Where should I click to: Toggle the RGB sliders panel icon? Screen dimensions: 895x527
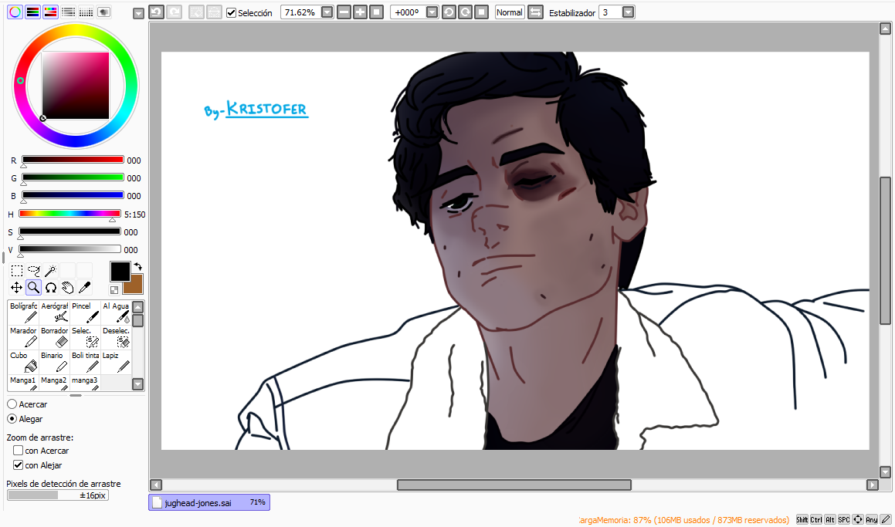pyautogui.click(x=32, y=12)
